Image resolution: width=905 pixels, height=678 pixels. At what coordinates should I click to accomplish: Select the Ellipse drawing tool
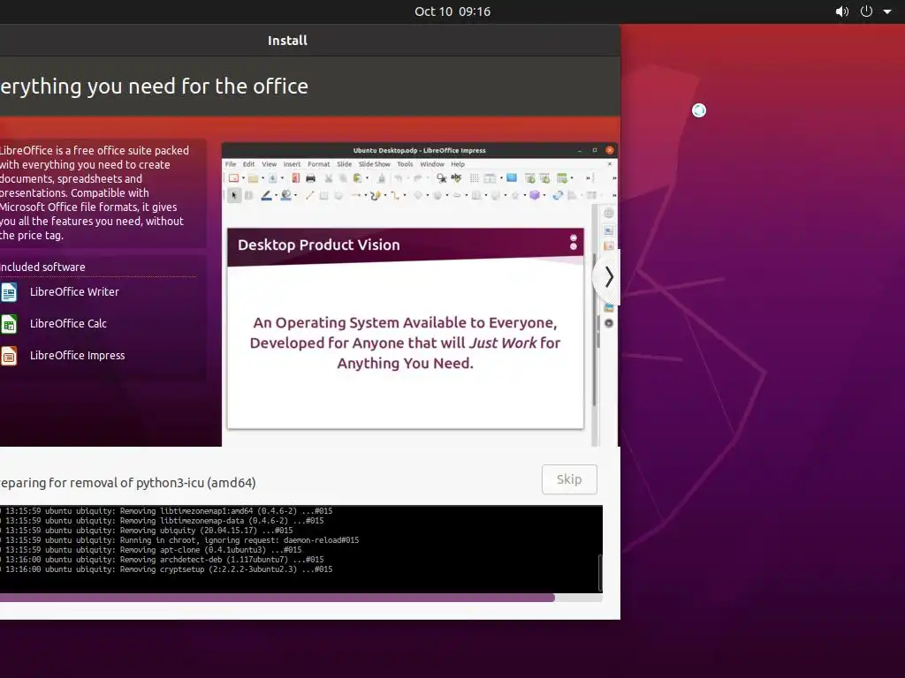pos(338,195)
